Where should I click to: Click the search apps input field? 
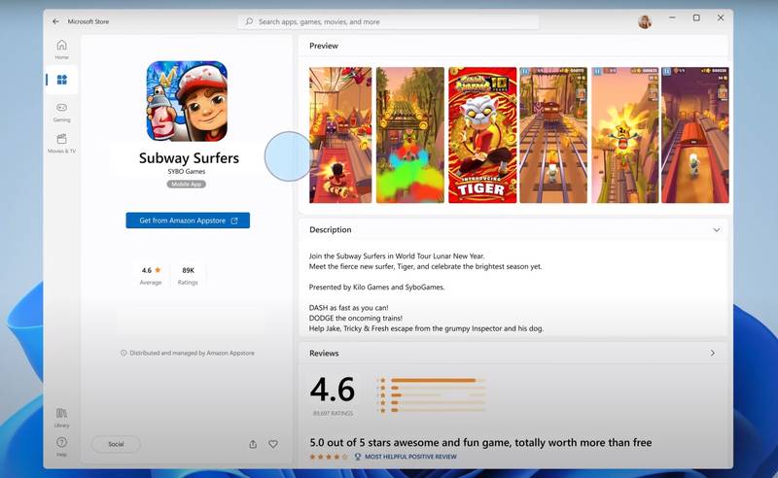click(x=388, y=21)
